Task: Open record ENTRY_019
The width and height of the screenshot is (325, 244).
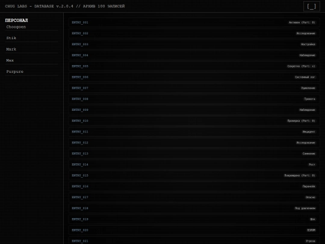Action: click(194, 219)
